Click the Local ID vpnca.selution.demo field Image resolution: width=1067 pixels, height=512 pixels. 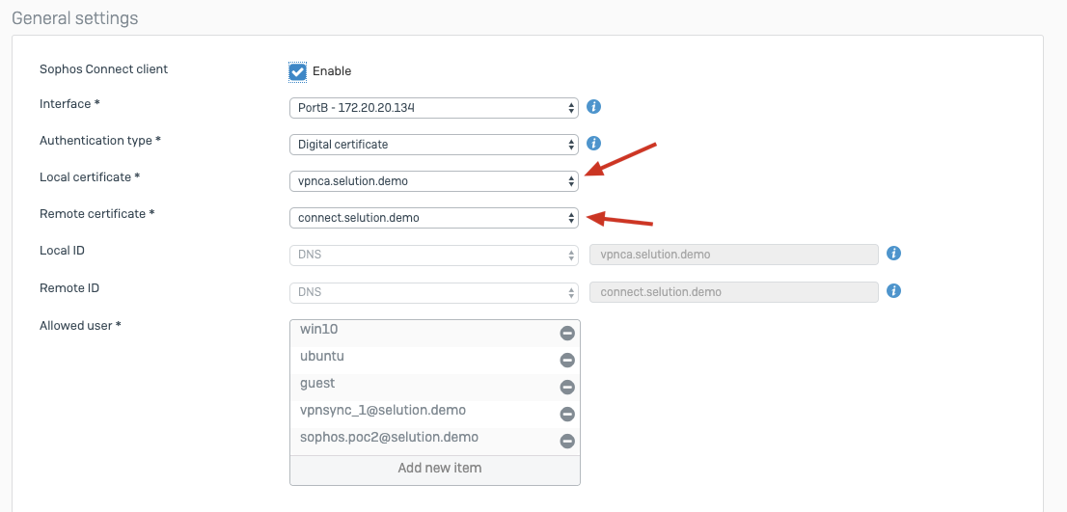[x=733, y=255]
